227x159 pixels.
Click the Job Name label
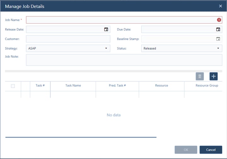pos(12,20)
